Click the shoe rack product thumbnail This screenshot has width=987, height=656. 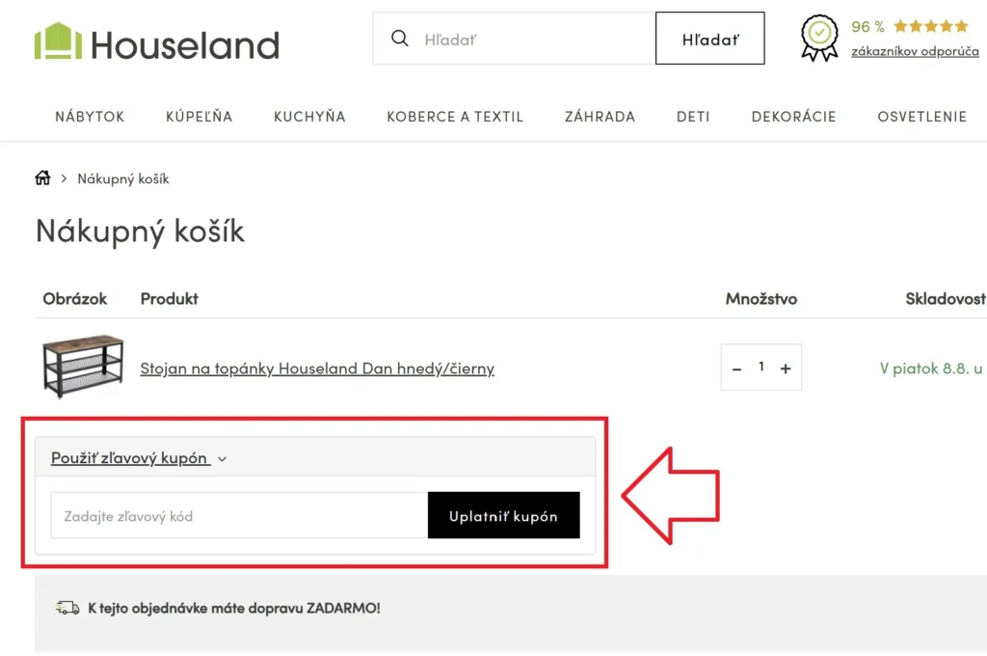83,367
